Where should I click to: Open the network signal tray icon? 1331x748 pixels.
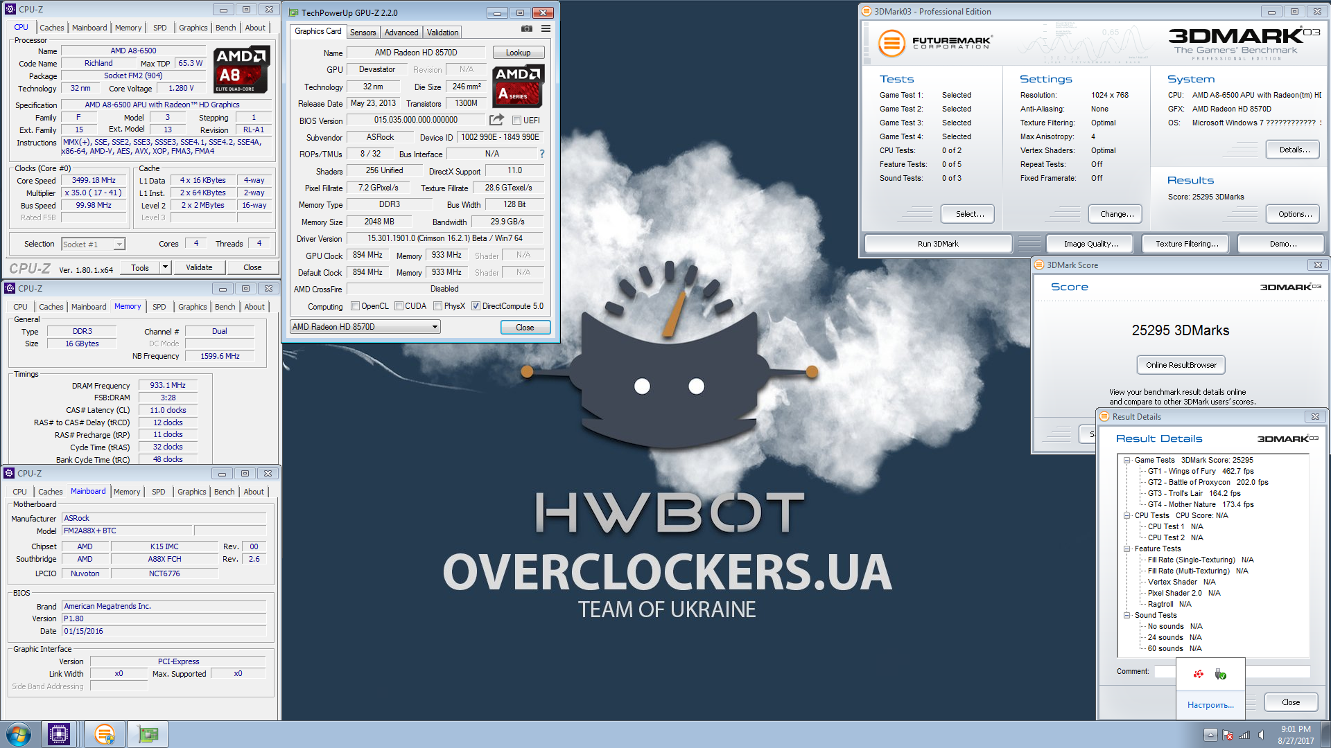1244,735
